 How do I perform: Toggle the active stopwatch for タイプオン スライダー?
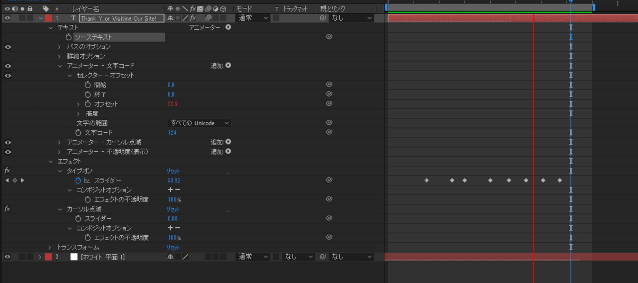coord(78,181)
